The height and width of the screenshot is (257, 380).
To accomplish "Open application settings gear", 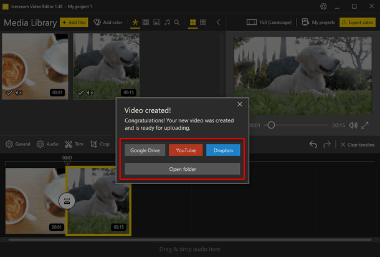I will click(323, 6).
